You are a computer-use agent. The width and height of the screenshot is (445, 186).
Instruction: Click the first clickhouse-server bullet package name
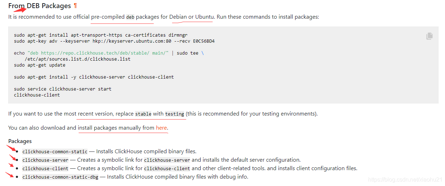pos(45,160)
